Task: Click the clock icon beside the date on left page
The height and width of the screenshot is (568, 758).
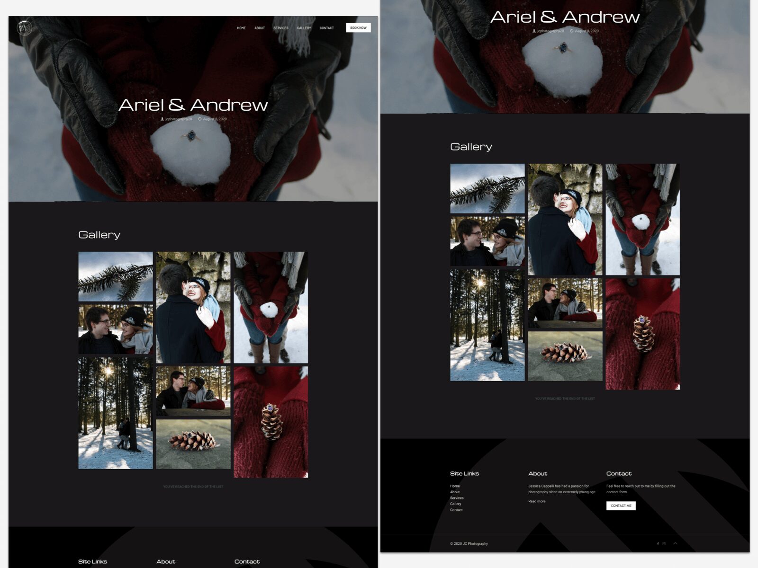Action: (x=200, y=119)
